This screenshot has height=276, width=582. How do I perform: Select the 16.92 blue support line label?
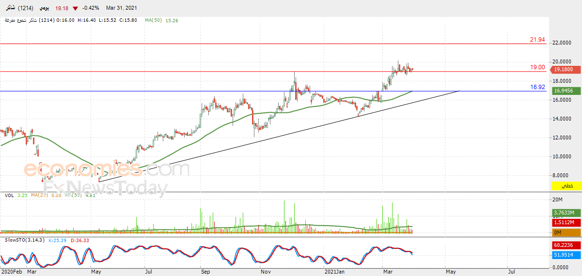[537, 87]
